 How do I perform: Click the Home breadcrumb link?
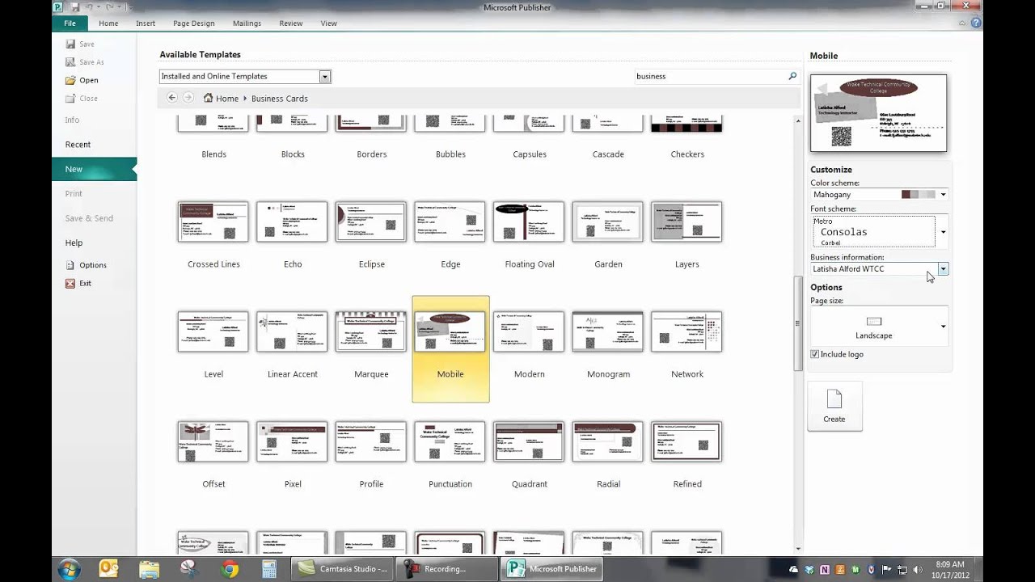pos(227,99)
